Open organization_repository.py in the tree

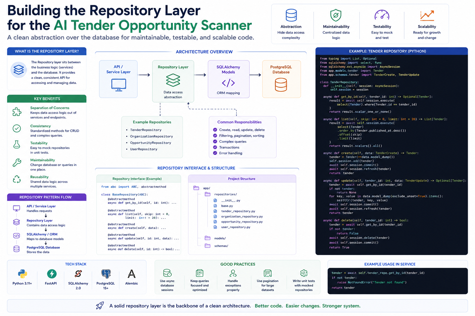pyautogui.click(x=242, y=217)
